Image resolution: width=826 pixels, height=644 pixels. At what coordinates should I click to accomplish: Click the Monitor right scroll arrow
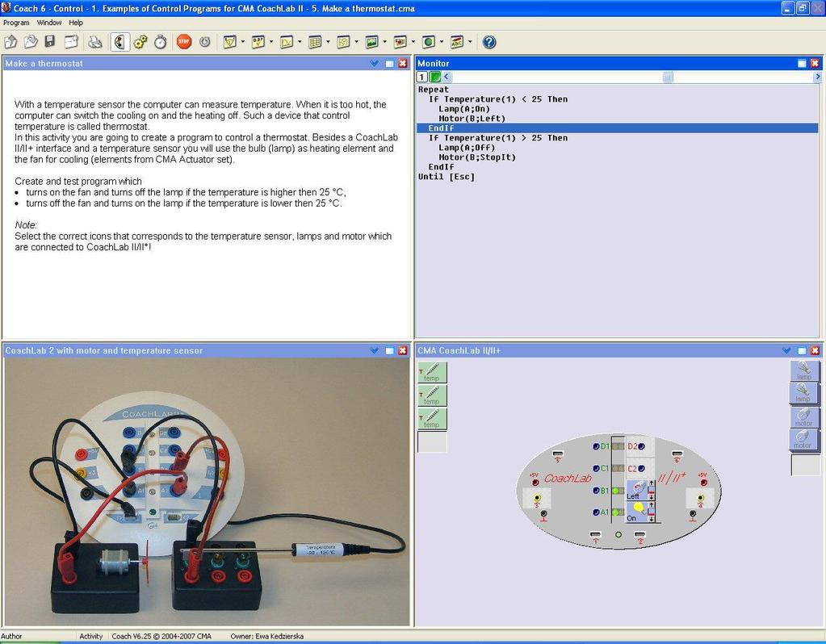pos(818,77)
